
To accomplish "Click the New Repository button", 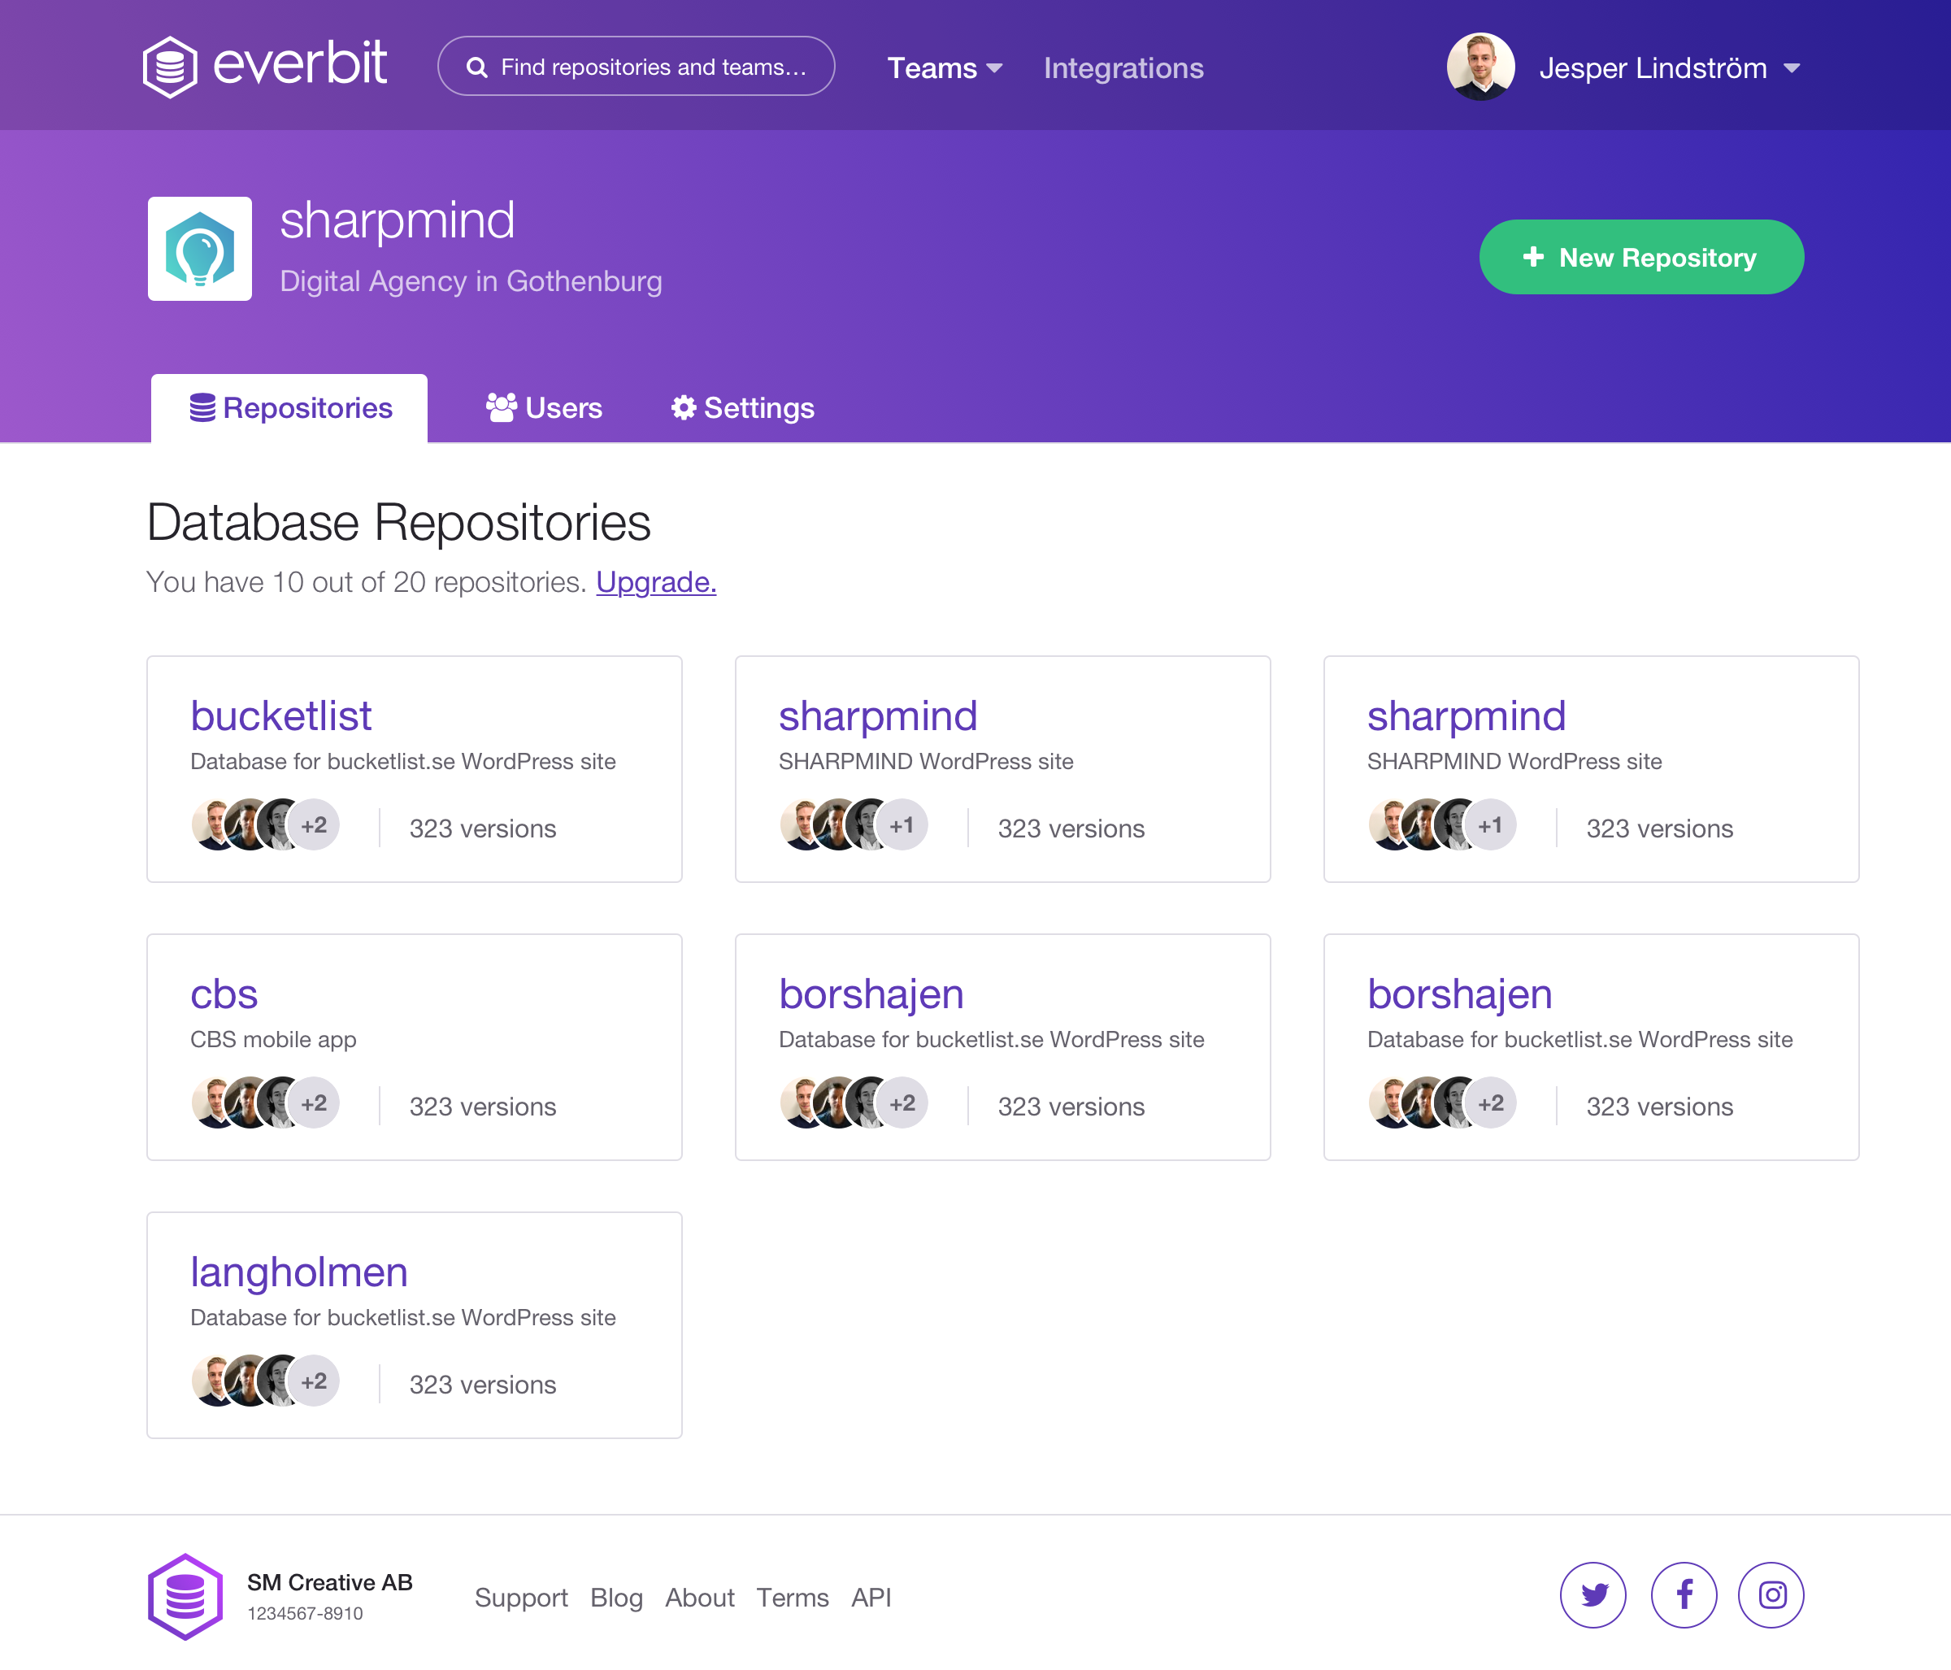I will (x=1640, y=257).
